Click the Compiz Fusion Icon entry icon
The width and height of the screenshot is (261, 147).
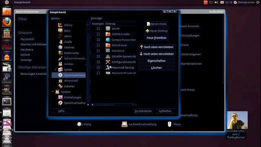[108, 40]
